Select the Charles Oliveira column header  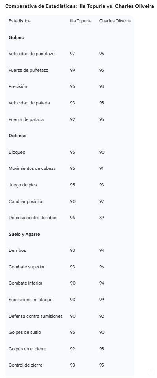point(115,21)
